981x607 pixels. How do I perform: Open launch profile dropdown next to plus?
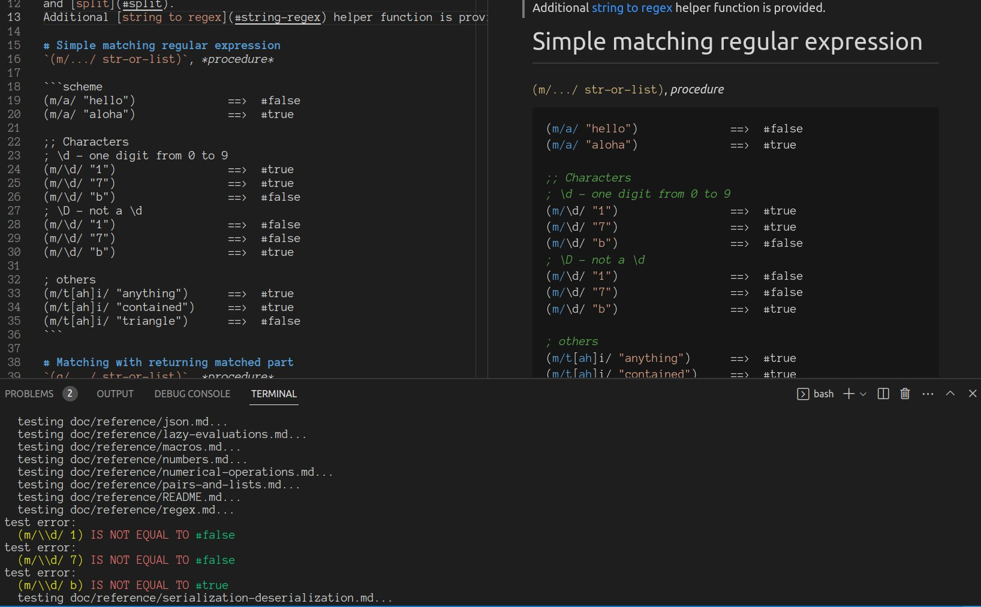click(x=863, y=394)
